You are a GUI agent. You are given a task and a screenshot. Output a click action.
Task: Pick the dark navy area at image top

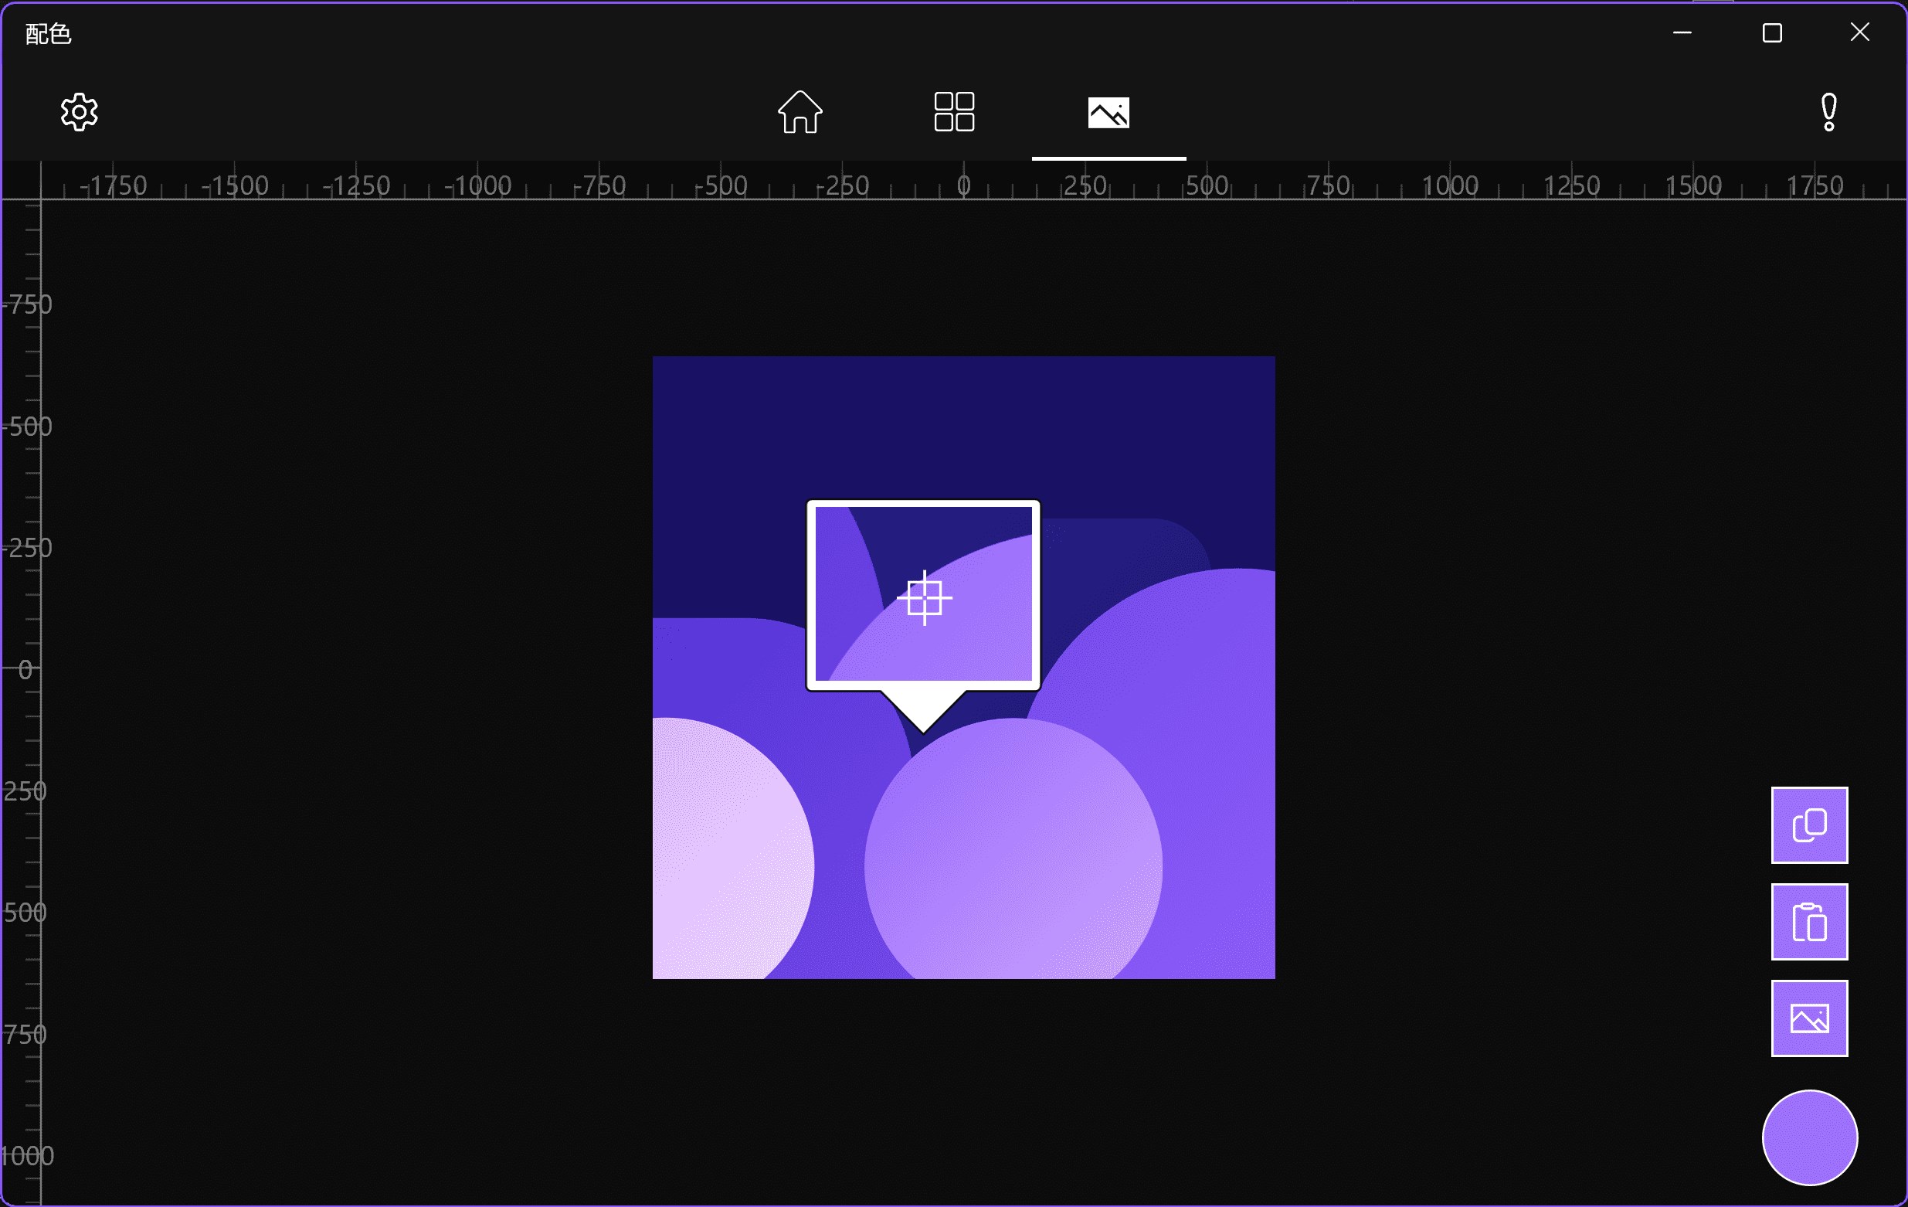click(962, 420)
